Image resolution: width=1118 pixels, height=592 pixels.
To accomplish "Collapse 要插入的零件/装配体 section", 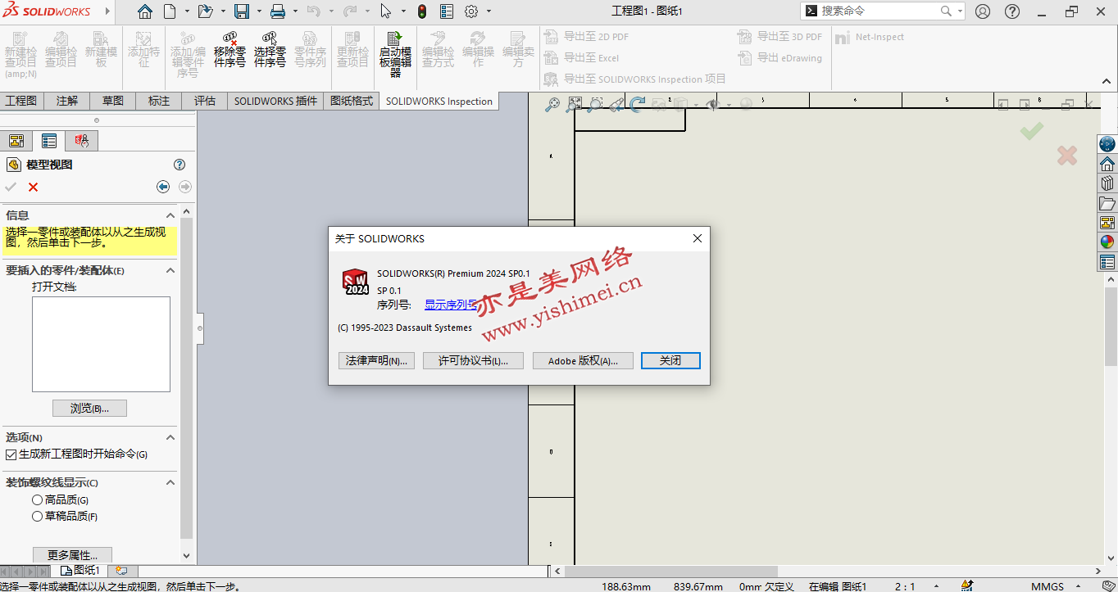I will 170,270.
